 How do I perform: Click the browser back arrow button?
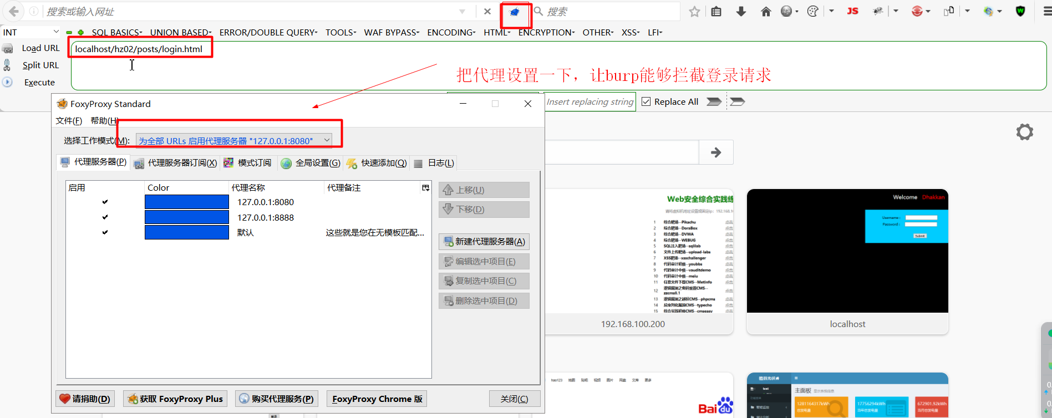point(14,11)
